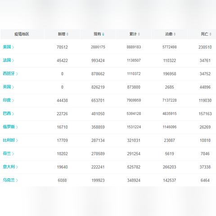Open the 巴西 region link
The width and height of the screenshot is (216, 216).
tap(7, 113)
